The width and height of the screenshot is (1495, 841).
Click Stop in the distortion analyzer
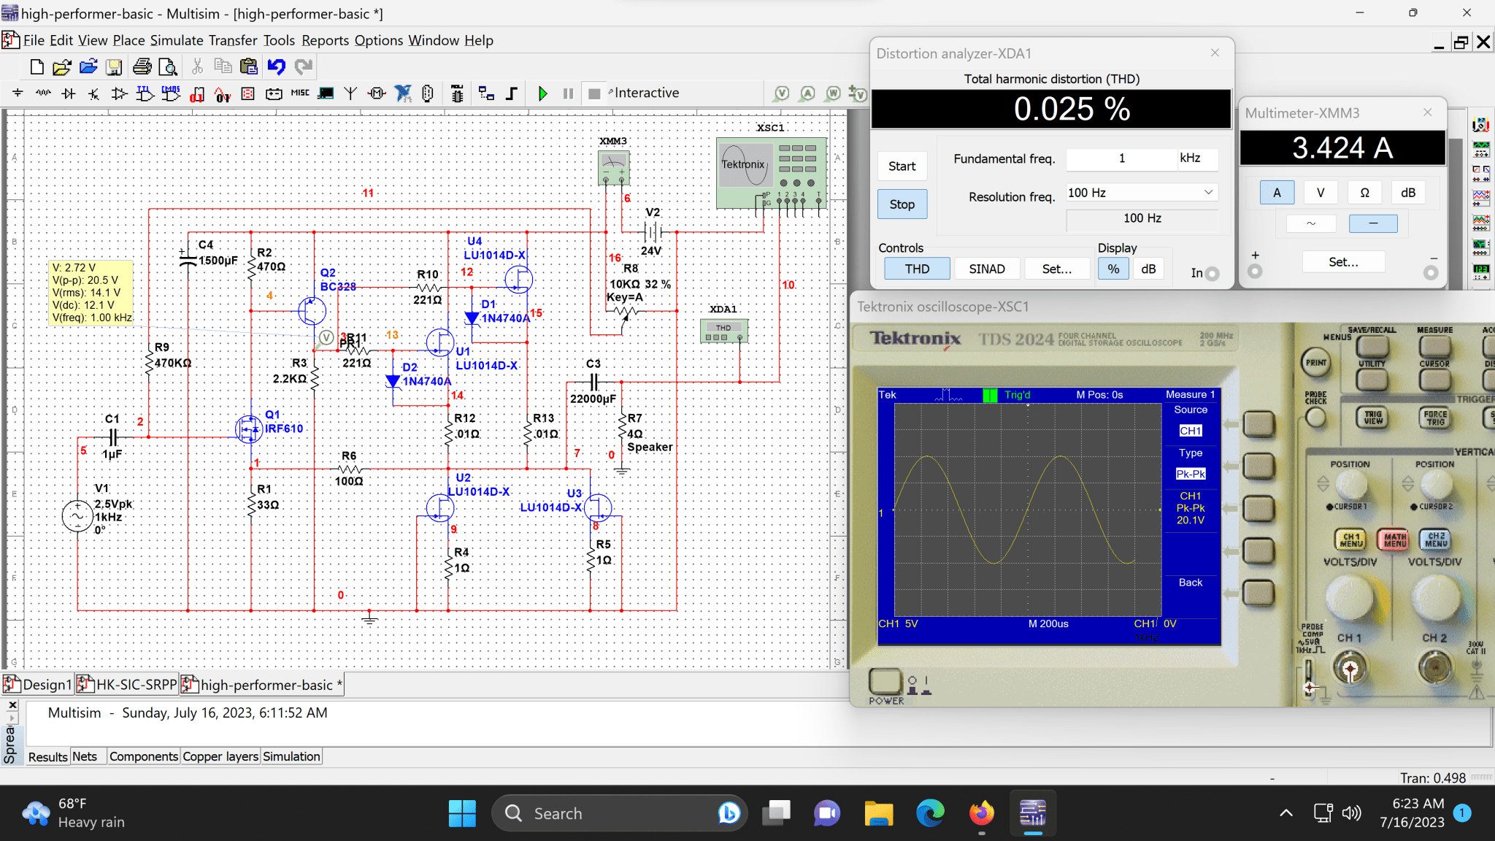(x=902, y=204)
